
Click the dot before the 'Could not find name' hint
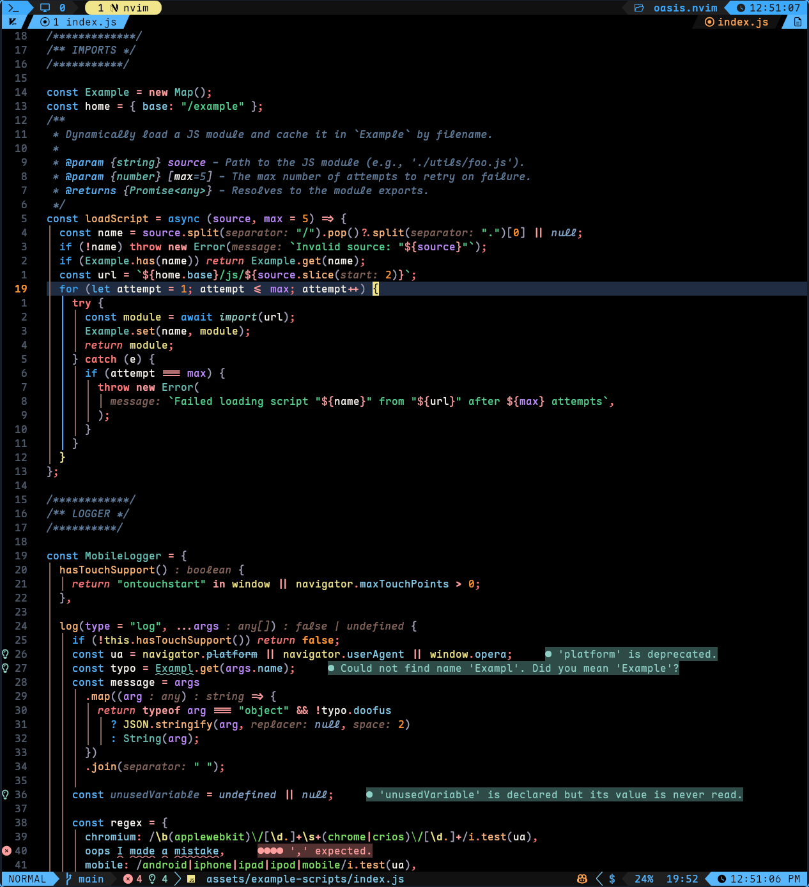(x=331, y=668)
